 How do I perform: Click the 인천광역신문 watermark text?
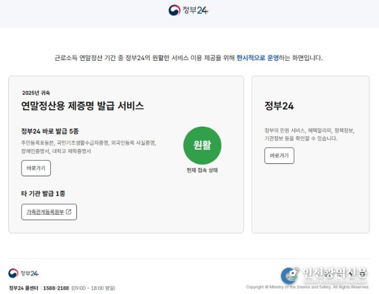pos(335,273)
